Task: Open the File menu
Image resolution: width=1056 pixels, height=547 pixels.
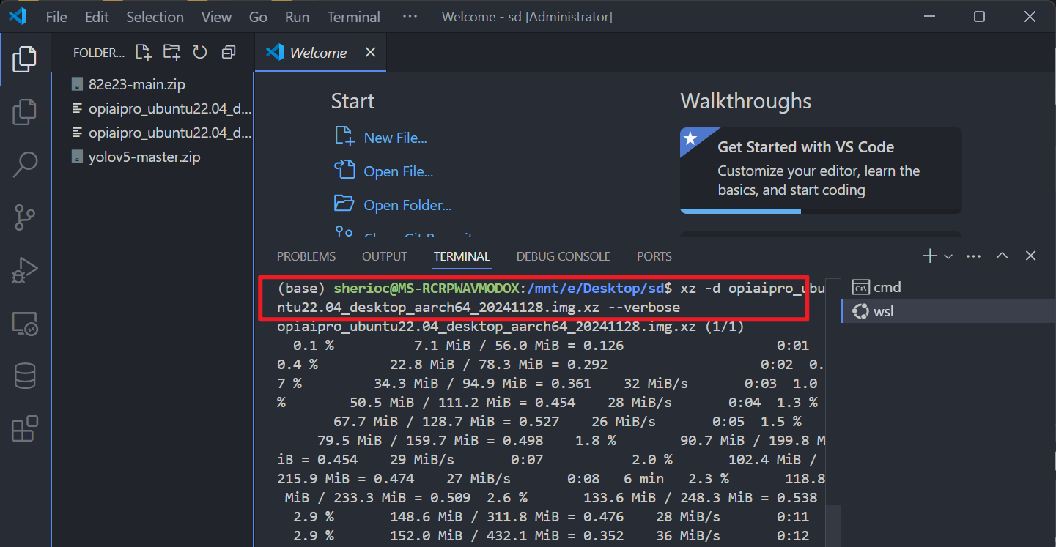Action: 56,16
